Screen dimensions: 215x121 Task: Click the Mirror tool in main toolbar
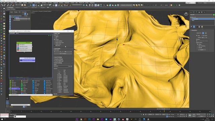pos(84,5)
